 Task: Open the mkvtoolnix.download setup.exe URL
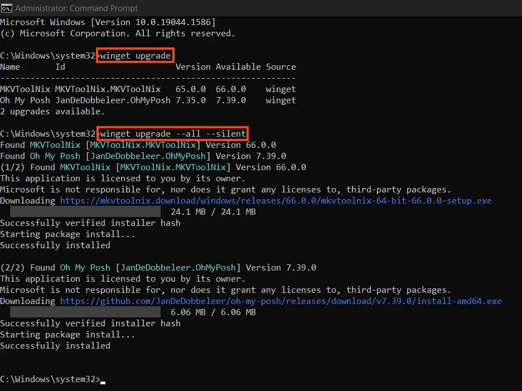[x=275, y=201]
